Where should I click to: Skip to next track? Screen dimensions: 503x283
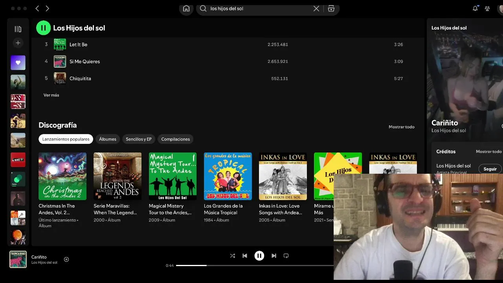tap(274, 256)
